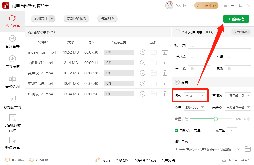
Task: Click the 年份 input field
Action: click(199, 69)
